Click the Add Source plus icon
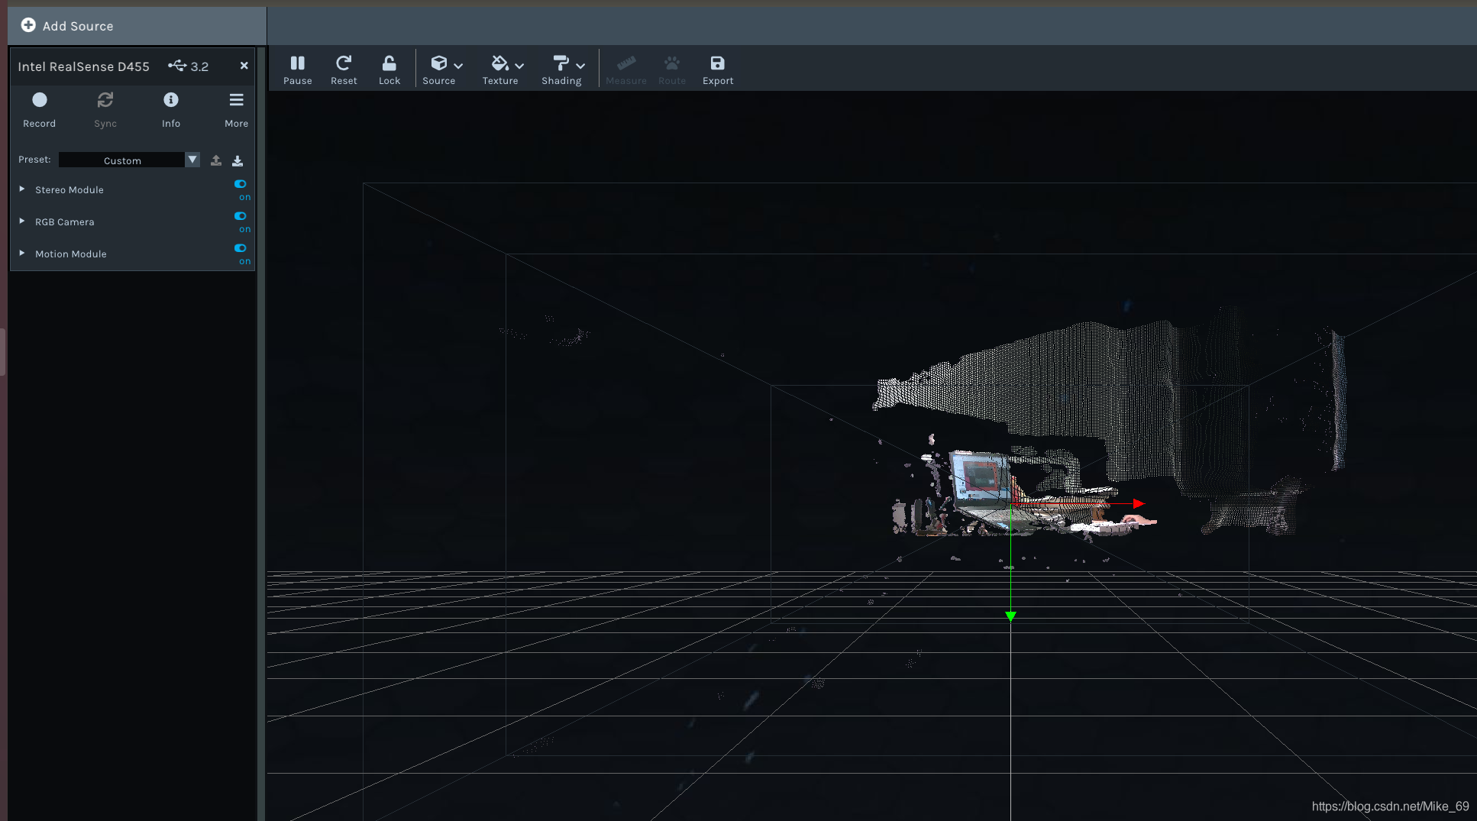 click(28, 25)
